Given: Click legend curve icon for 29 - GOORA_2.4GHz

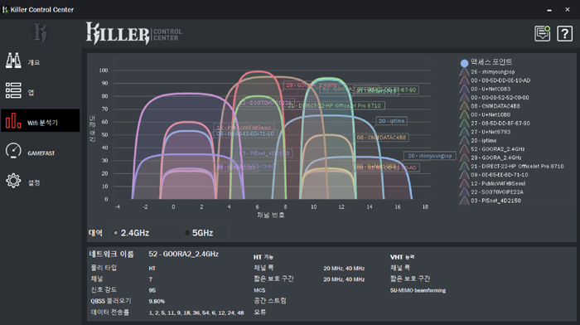Looking at the screenshot, I should coord(464,158).
